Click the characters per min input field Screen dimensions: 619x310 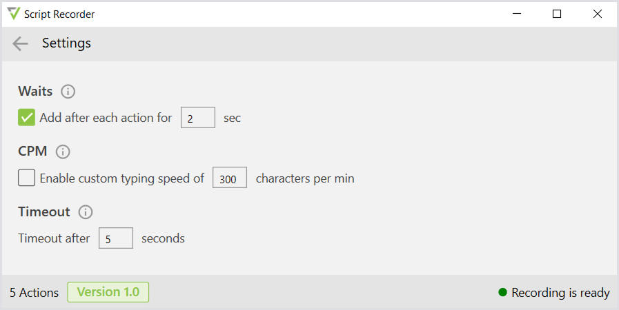230,178
